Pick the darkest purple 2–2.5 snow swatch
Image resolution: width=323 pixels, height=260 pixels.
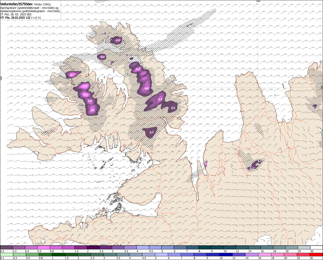[x=93, y=247]
